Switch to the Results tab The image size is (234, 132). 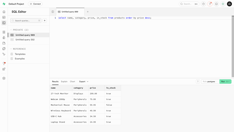[55, 81]
